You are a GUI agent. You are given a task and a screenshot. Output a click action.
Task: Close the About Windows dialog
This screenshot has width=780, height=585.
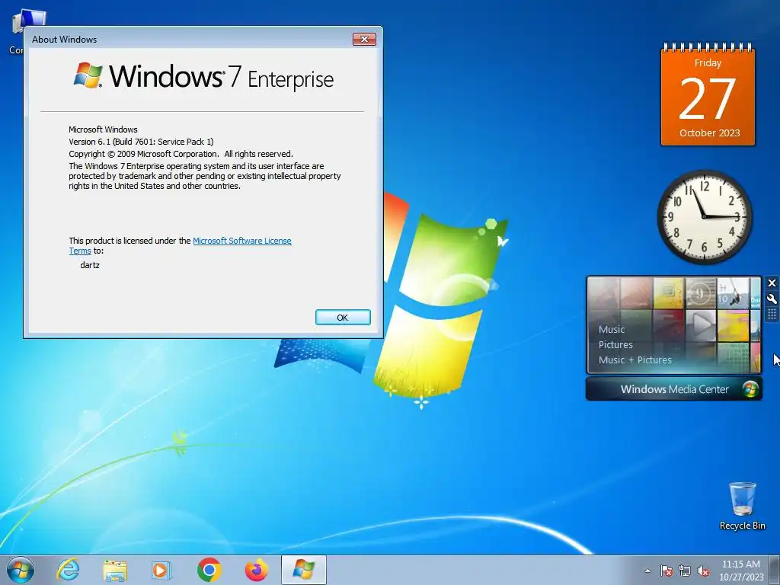[364, 40]
